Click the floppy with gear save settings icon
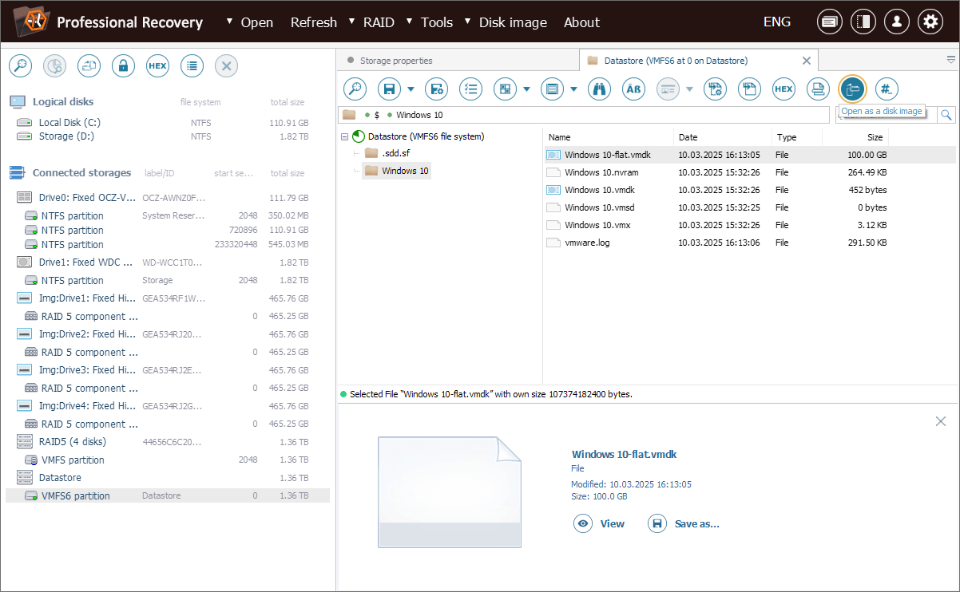This screenshot has height=592, width=960. tap(436, 89)
